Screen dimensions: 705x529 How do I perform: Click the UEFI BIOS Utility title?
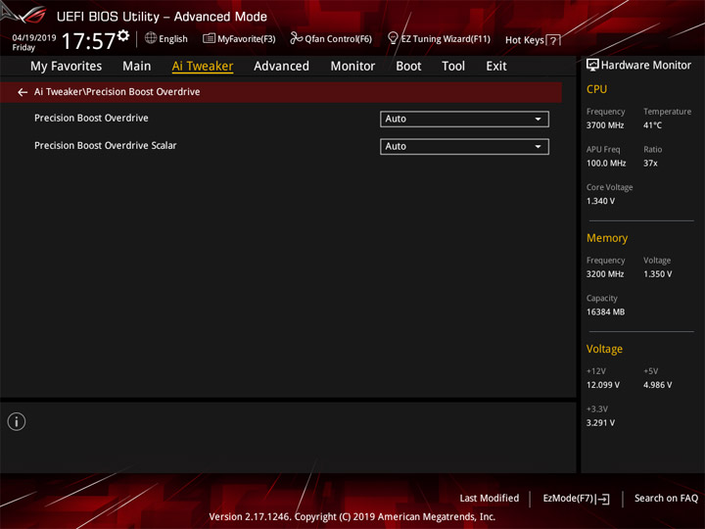pos(162,17)
